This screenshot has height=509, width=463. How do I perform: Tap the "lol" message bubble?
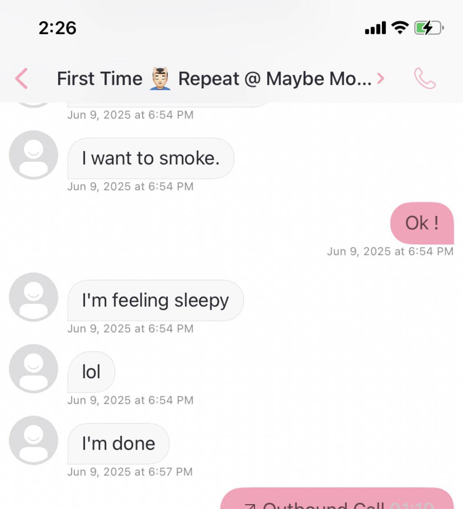click(x=91, y=372)
